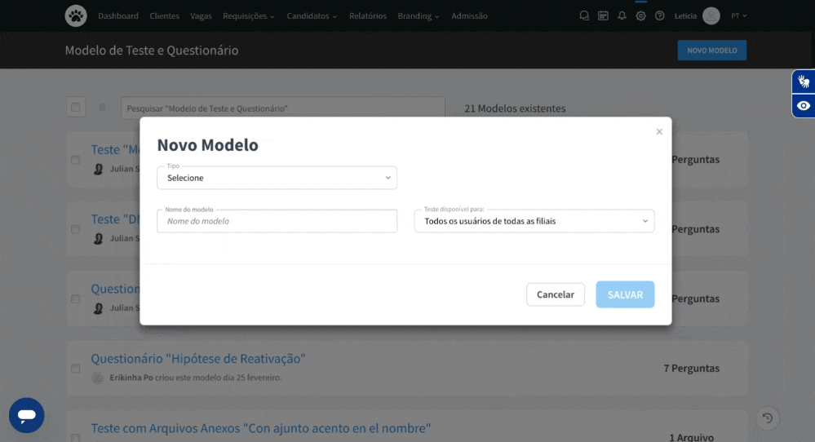Go to Vagas
Screen dimensions: 815x442
pos(201,16)
